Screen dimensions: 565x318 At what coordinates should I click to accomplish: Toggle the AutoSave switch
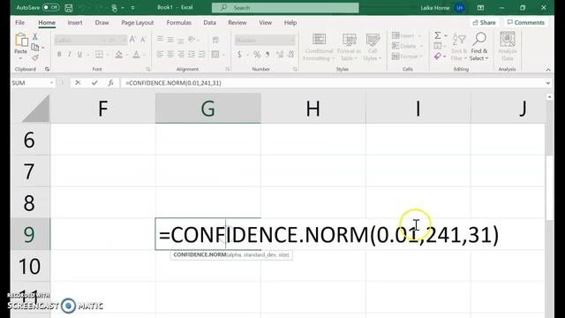click(51, 7)
